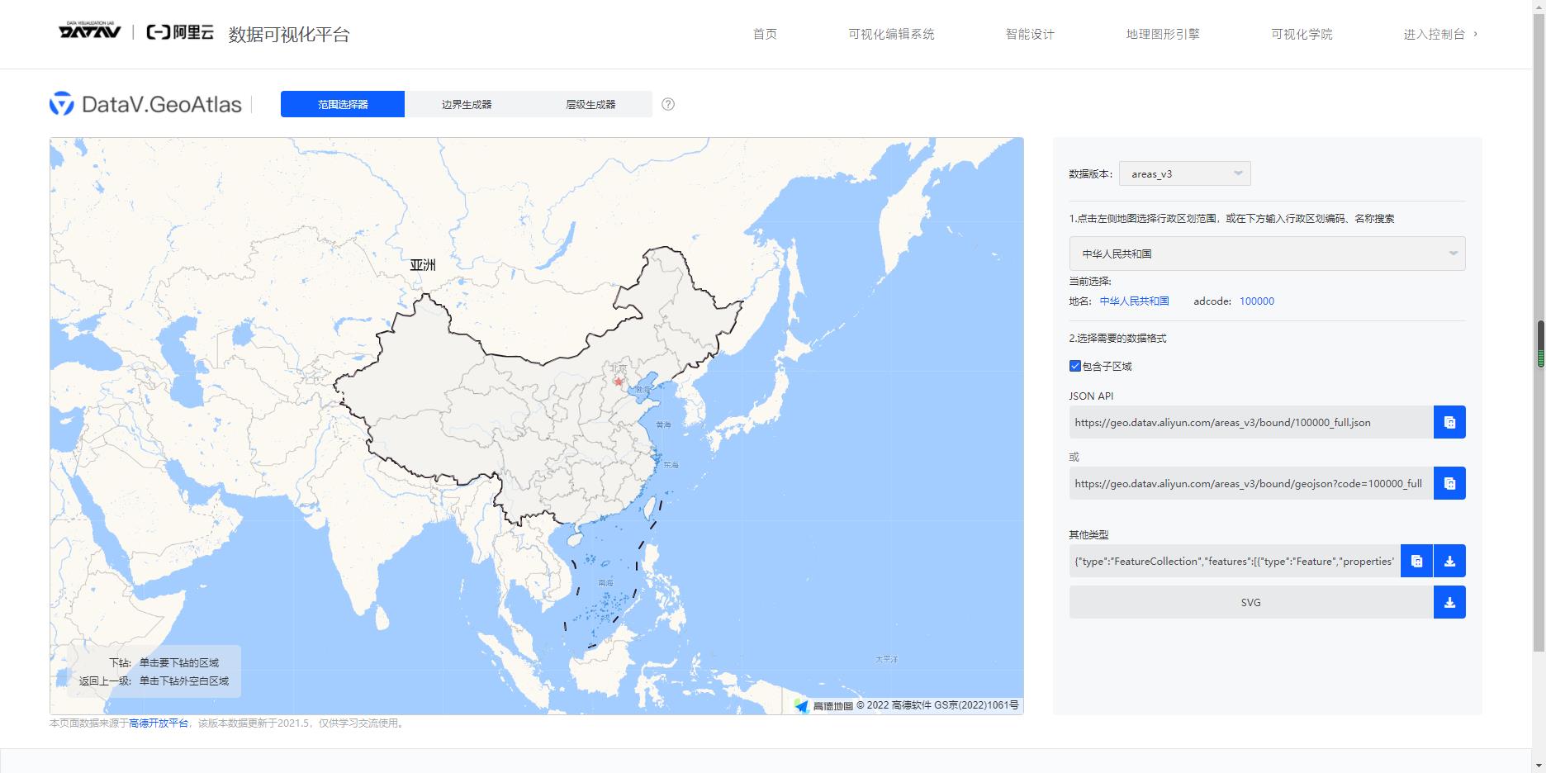Uncheck the 包含子区域 checkbox

coord(1074,366)
